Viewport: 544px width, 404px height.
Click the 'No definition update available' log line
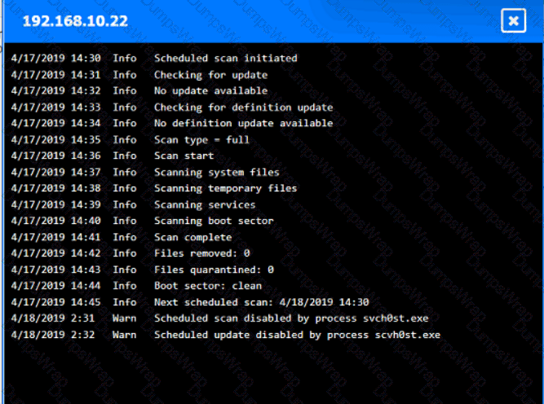point(243,123)
